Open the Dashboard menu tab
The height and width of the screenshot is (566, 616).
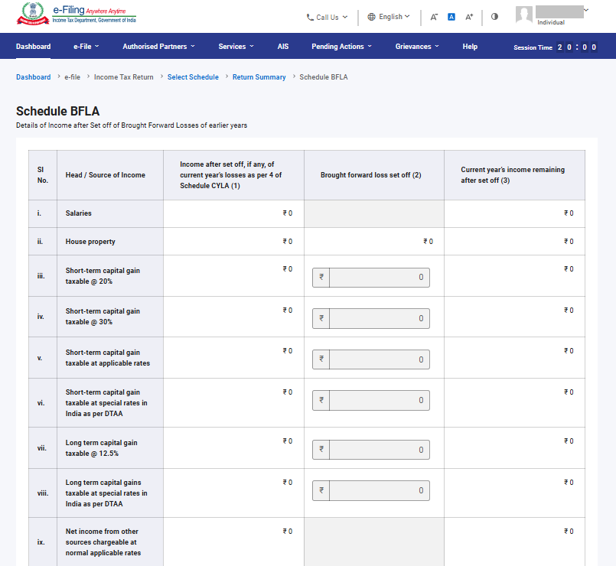(x=34, y=47)
